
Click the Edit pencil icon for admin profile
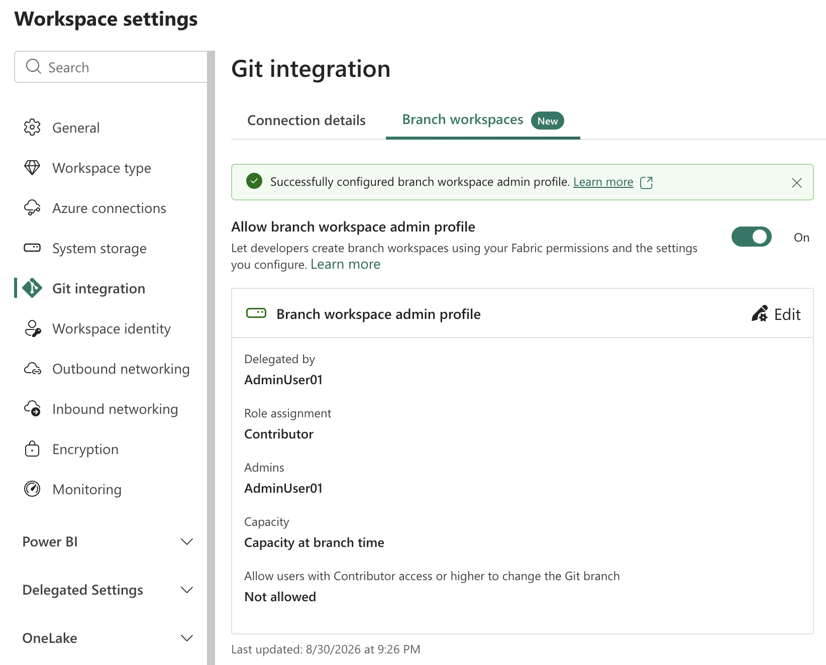(x=760, y=314)
